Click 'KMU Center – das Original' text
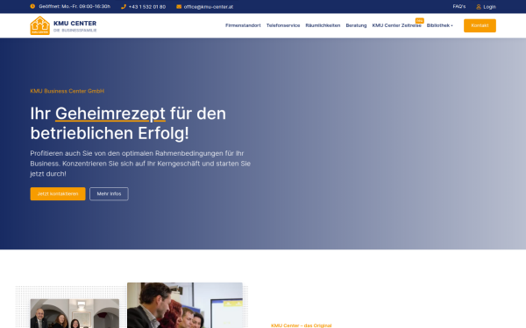Image resolution: width=526 pixels, height=328 pixels. click(x=302, y=325)
